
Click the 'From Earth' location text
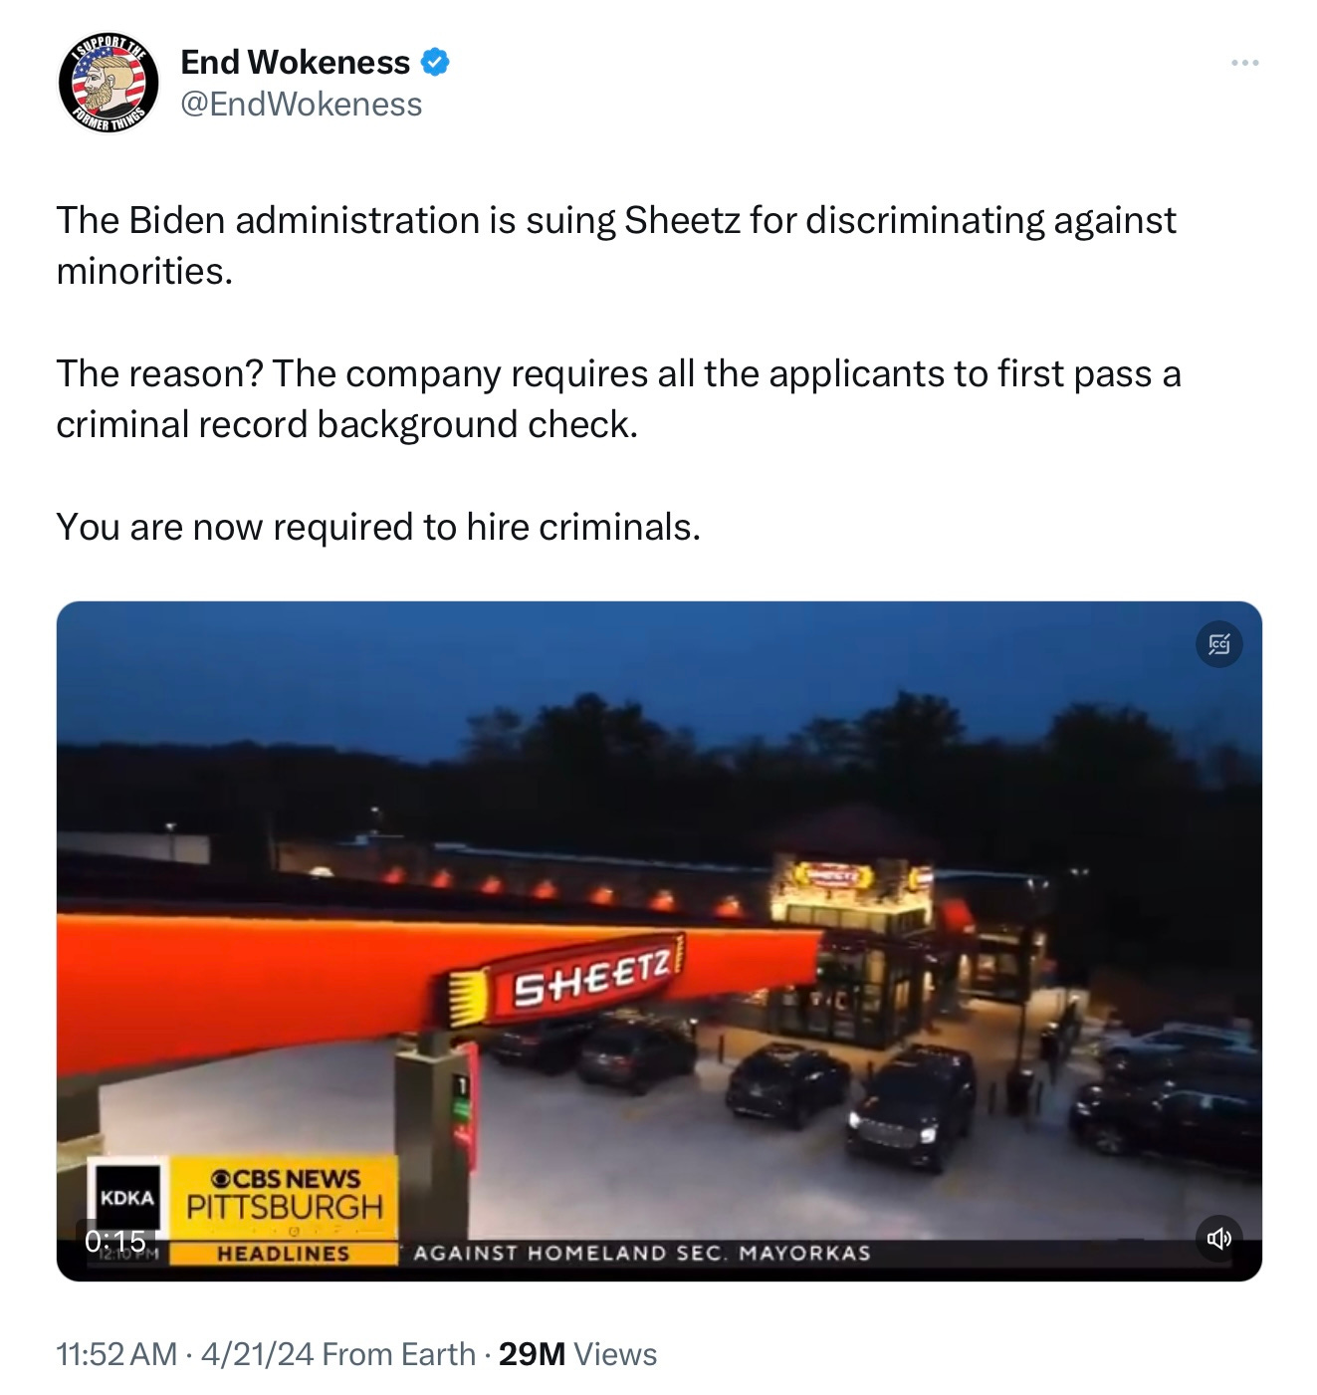[399, 1354]
